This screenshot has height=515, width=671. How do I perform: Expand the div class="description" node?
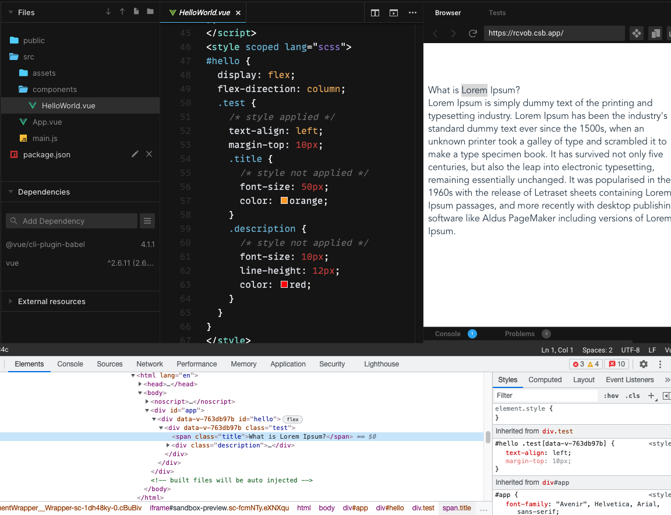(x=168, y=445)
